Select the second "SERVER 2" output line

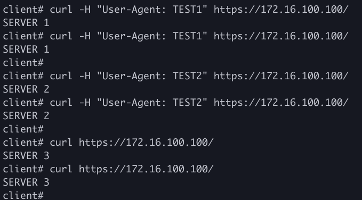[x=26, y=115]
